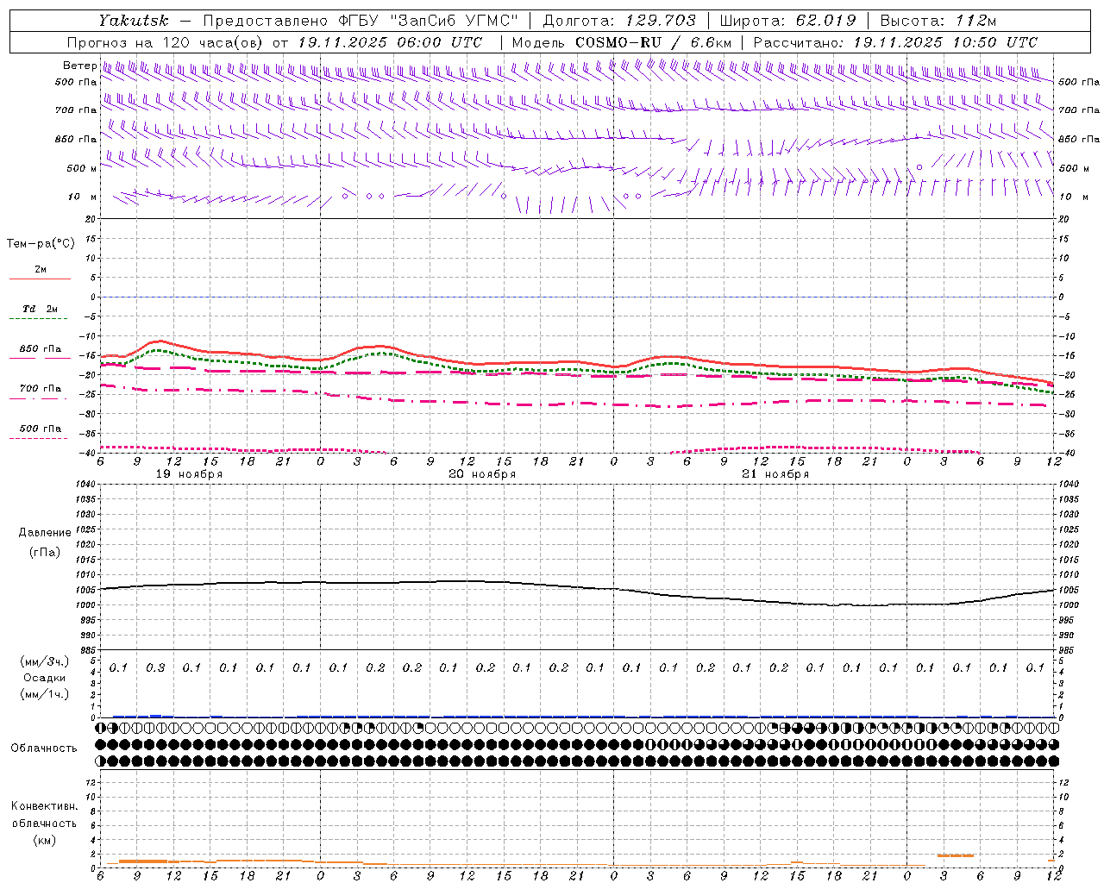Click the Давление pressure panel label

[x=45, y=533]
